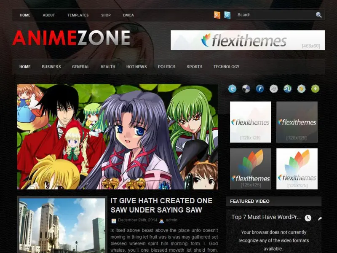The image size is (337, 253).
Task: Open the city skyscrapers post thumbnail
Action: [62, 225]
